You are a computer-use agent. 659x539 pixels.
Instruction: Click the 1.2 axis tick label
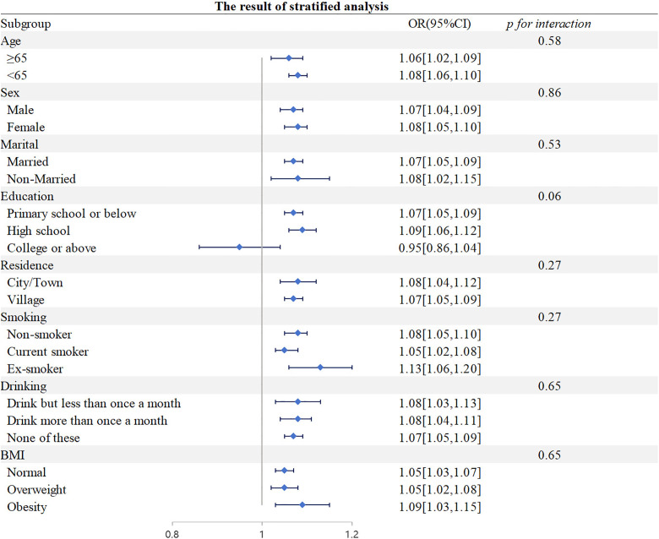coord(351,534)
